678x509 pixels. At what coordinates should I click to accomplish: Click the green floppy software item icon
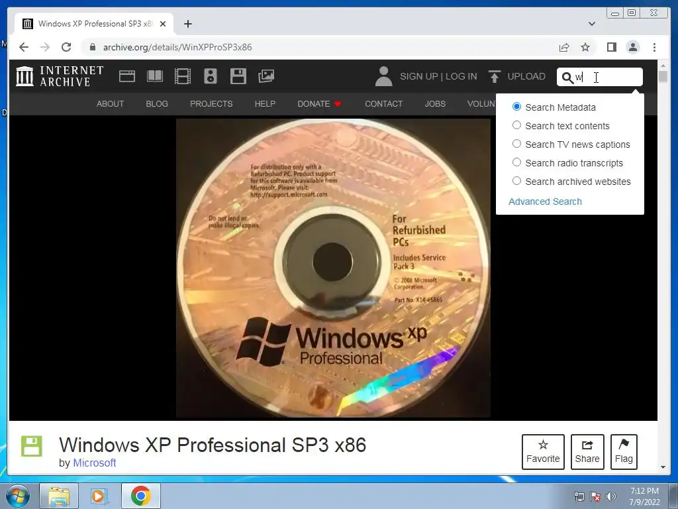32,446
